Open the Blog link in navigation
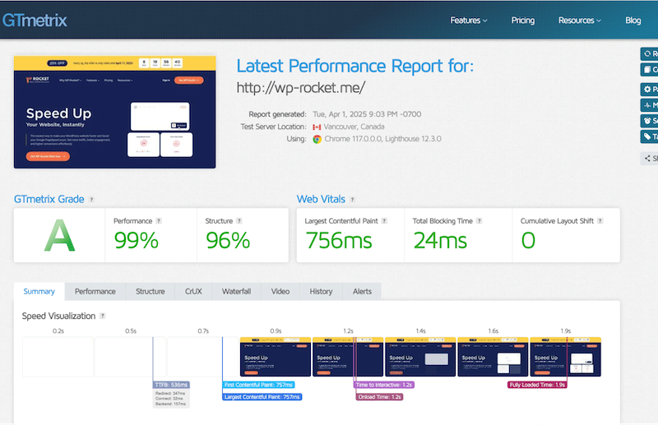Viewport: 658px width, 425px height. (x=633, y=21)
